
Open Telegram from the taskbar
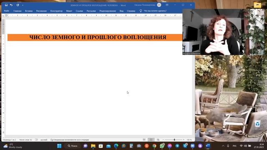(177, 146)
